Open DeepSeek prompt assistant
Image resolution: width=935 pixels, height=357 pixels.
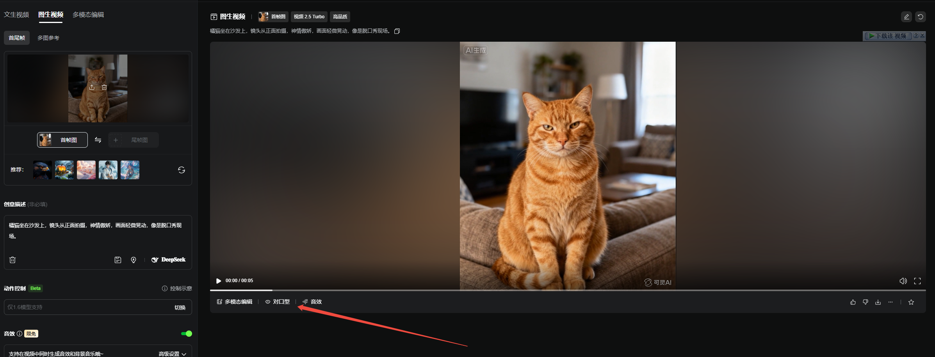[169, 260]
